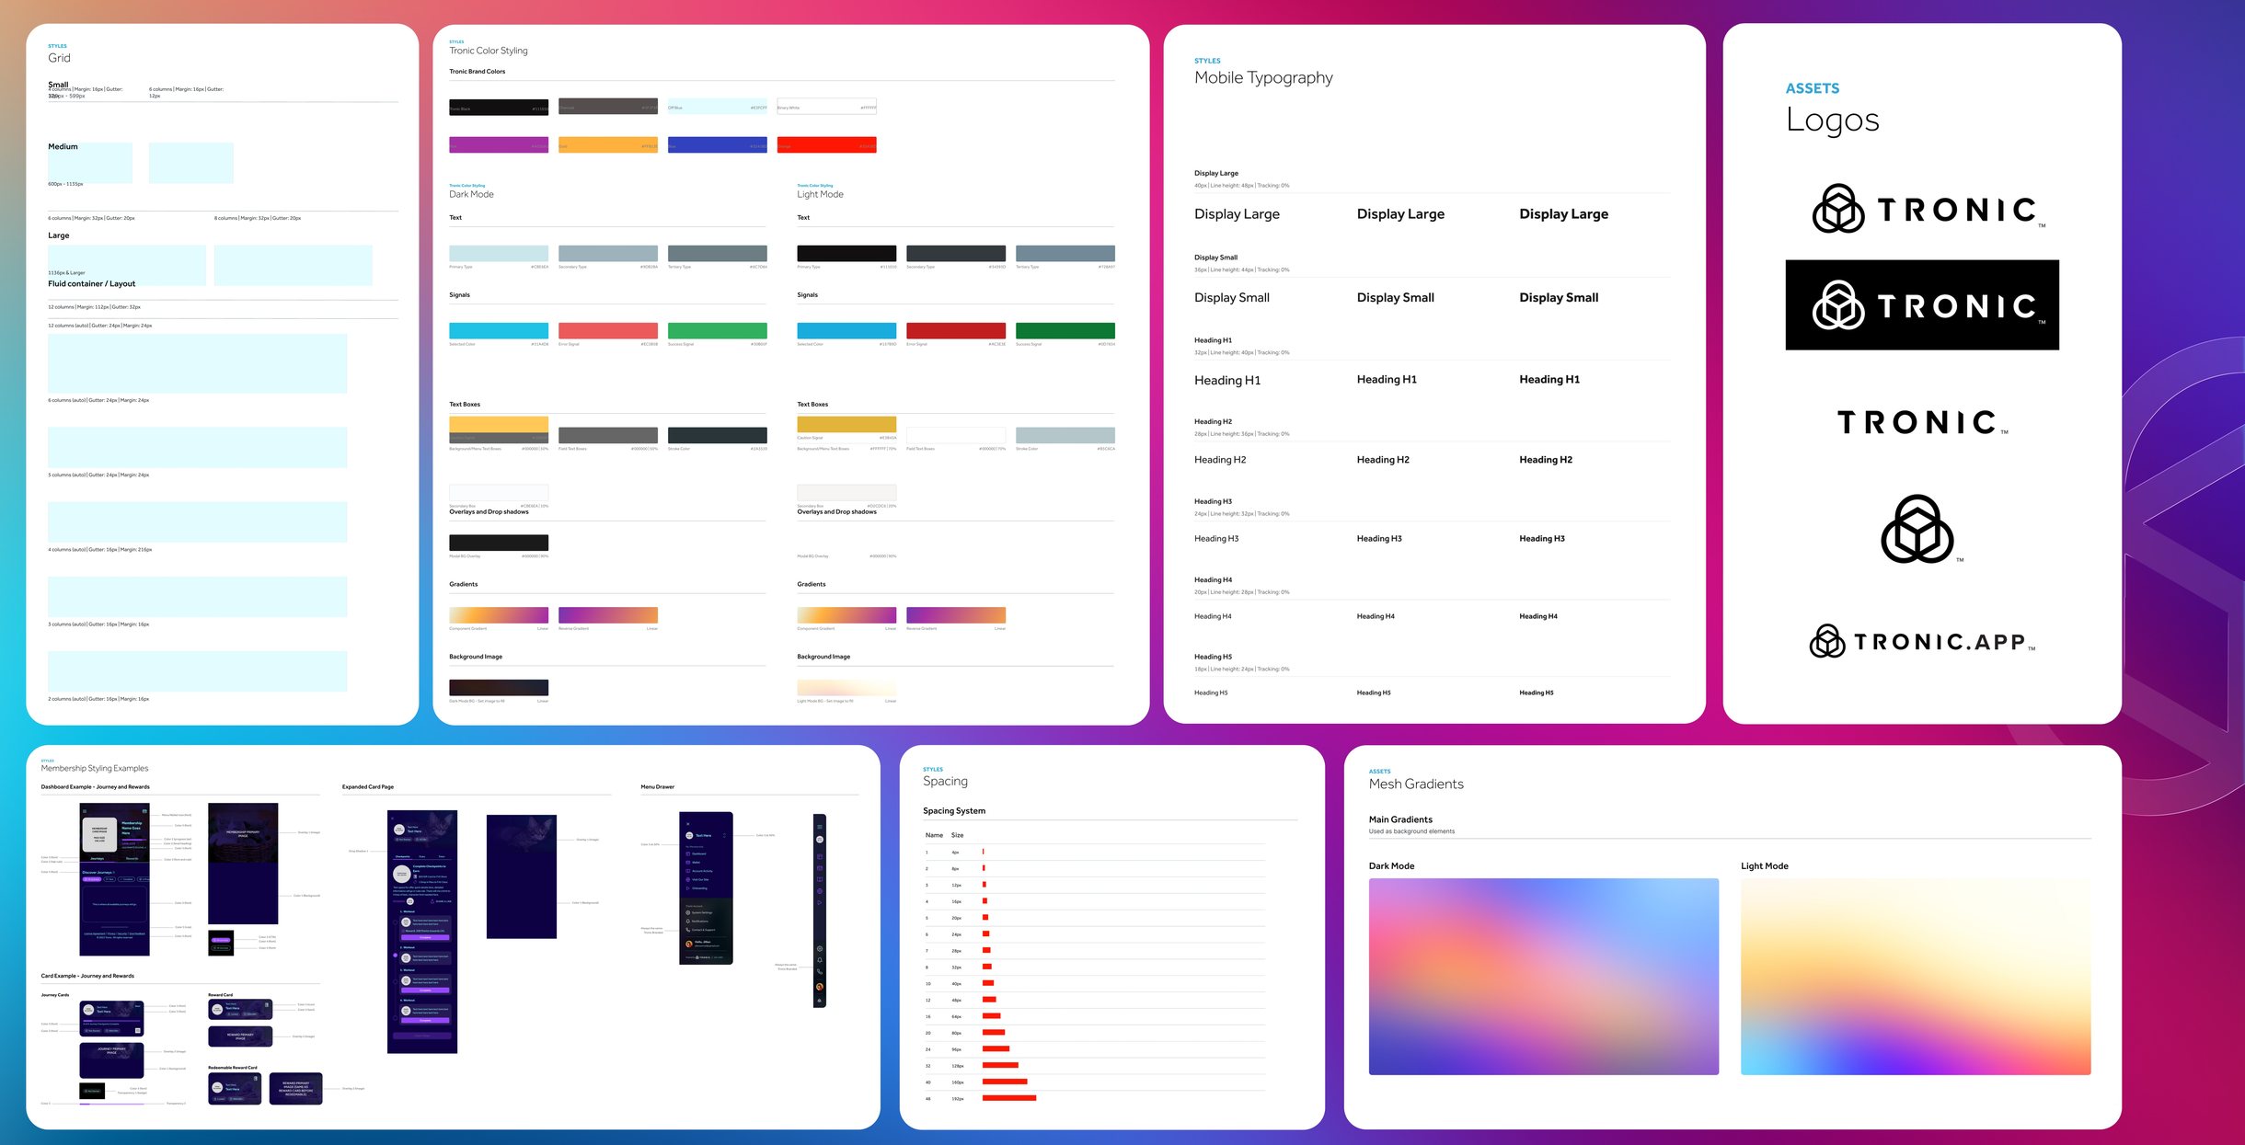Select the blue brand color swatch
The width and height of the screenshot is (2245, 1145).
tap(718, 145)
